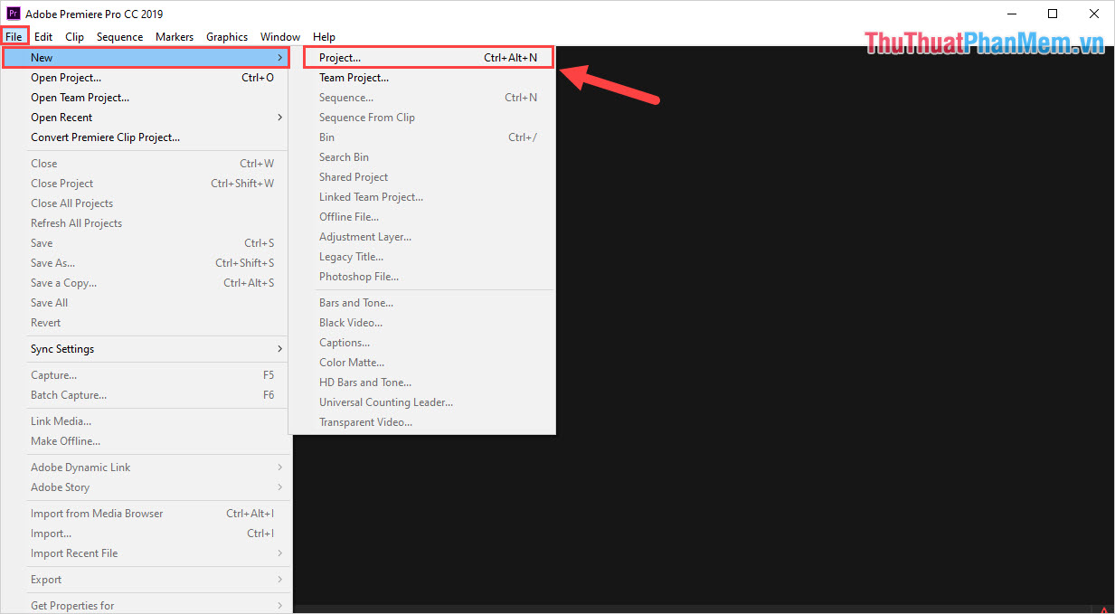Click the Black Video... item
1115x614 pixels.
pos(421,323)
